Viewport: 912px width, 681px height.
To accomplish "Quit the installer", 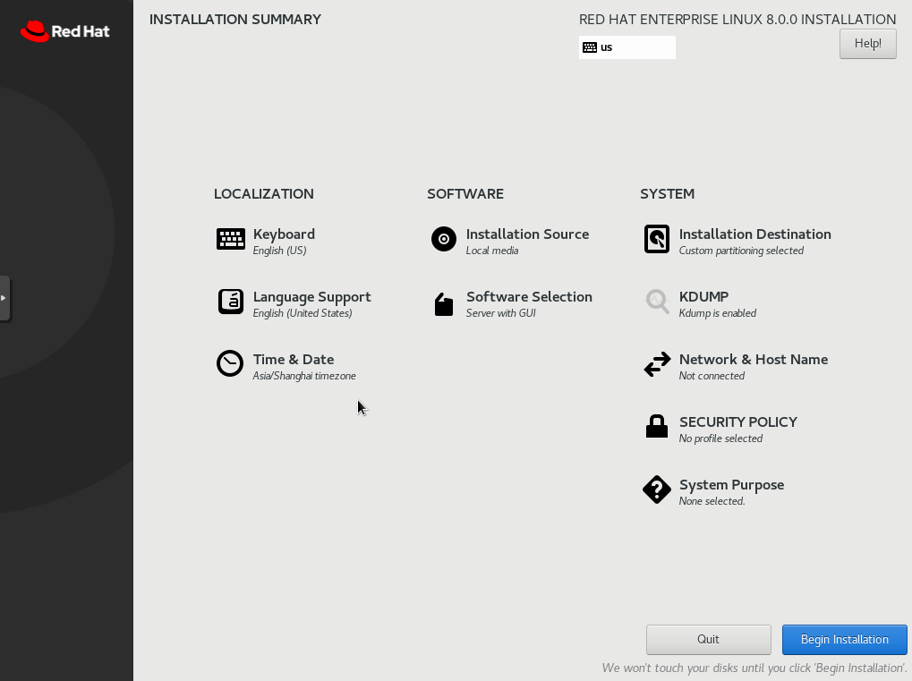I will click(709, 639).
